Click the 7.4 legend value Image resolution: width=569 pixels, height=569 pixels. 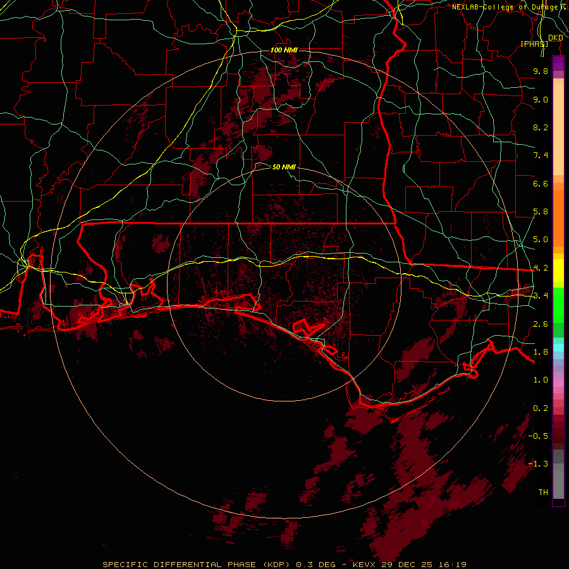[541, 156]
